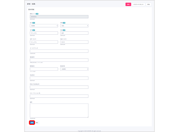Click into 名字（カナ） field

[44, 42]
